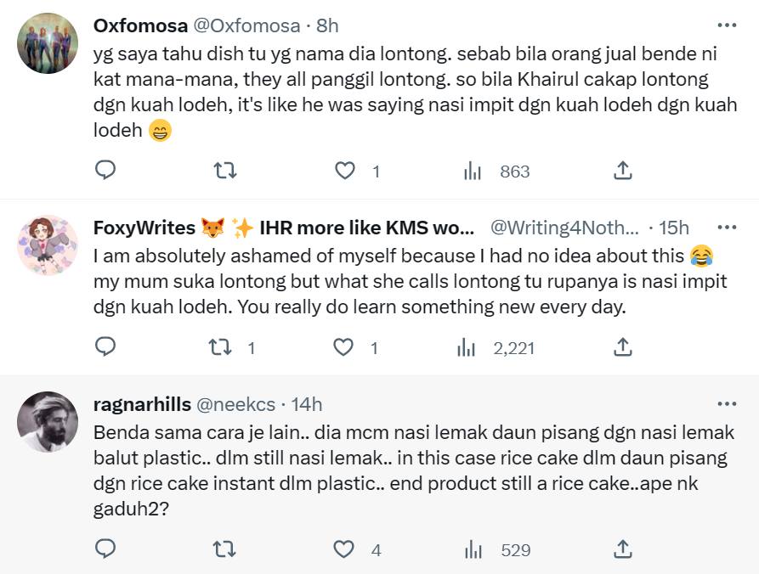The width and height of the screenshot is (759, 574).
Task: Retweet FoxyWrites' tweet
Action: [x=220, y=346]
